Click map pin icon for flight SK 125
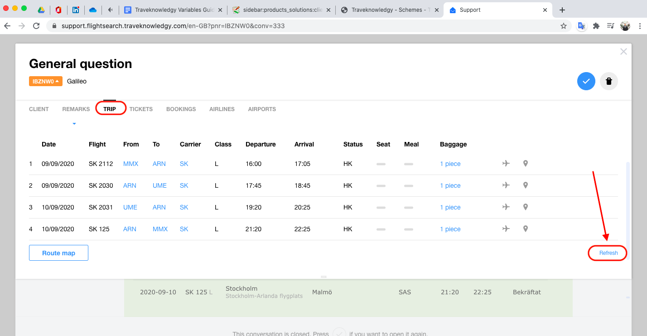This screenshot has height=336, width=647. pyautogui.click(x=525, y=229)
